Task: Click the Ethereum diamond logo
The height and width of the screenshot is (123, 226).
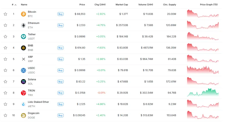Action: 23,25
